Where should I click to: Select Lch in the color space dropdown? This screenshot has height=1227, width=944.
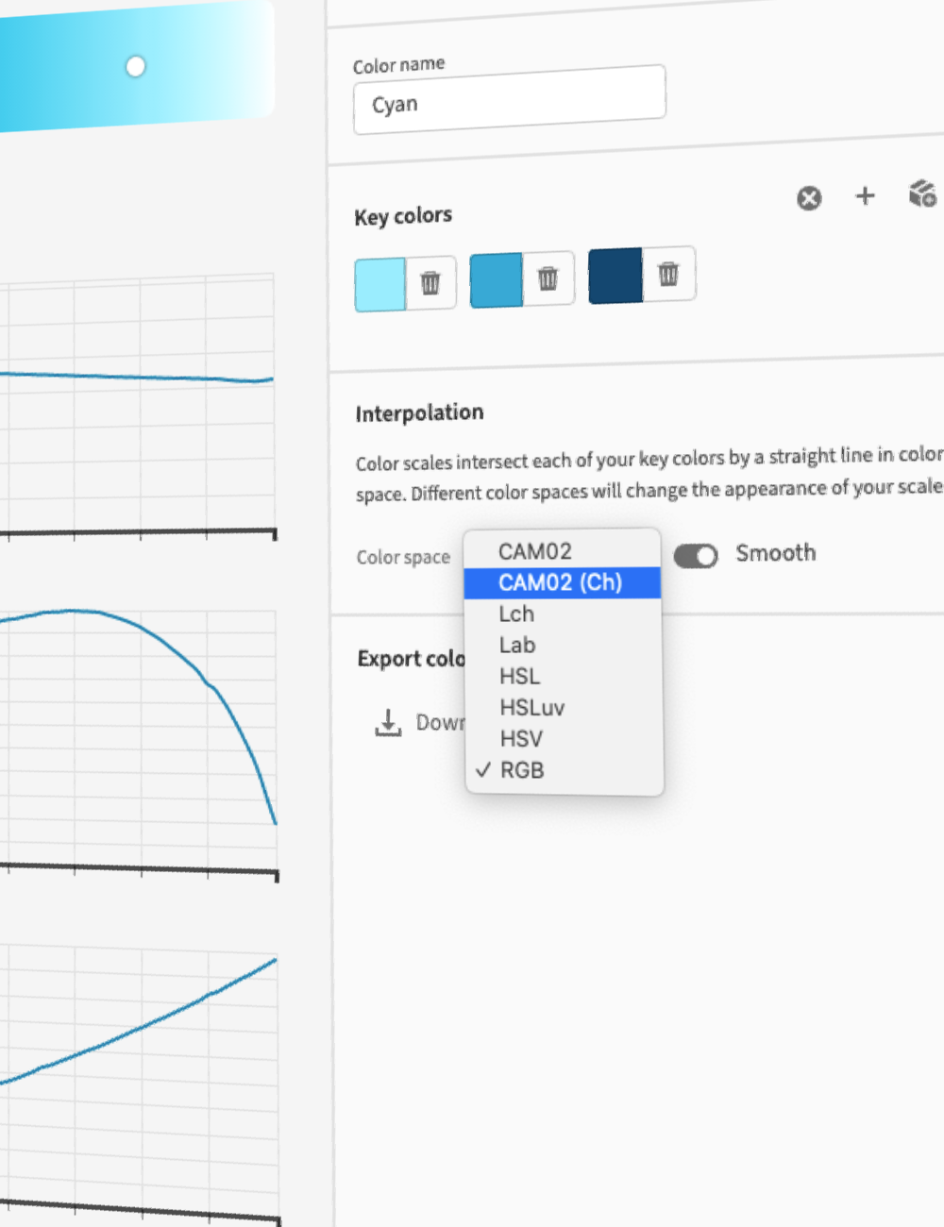pyautogui.click(x=516, y=614)
